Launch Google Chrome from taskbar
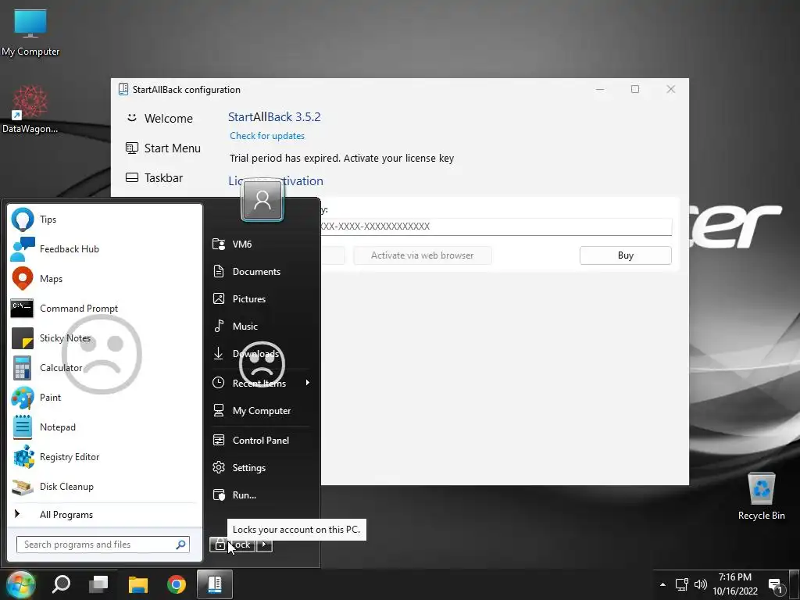Viewport: 800px width, 600px height. (177, 584)
